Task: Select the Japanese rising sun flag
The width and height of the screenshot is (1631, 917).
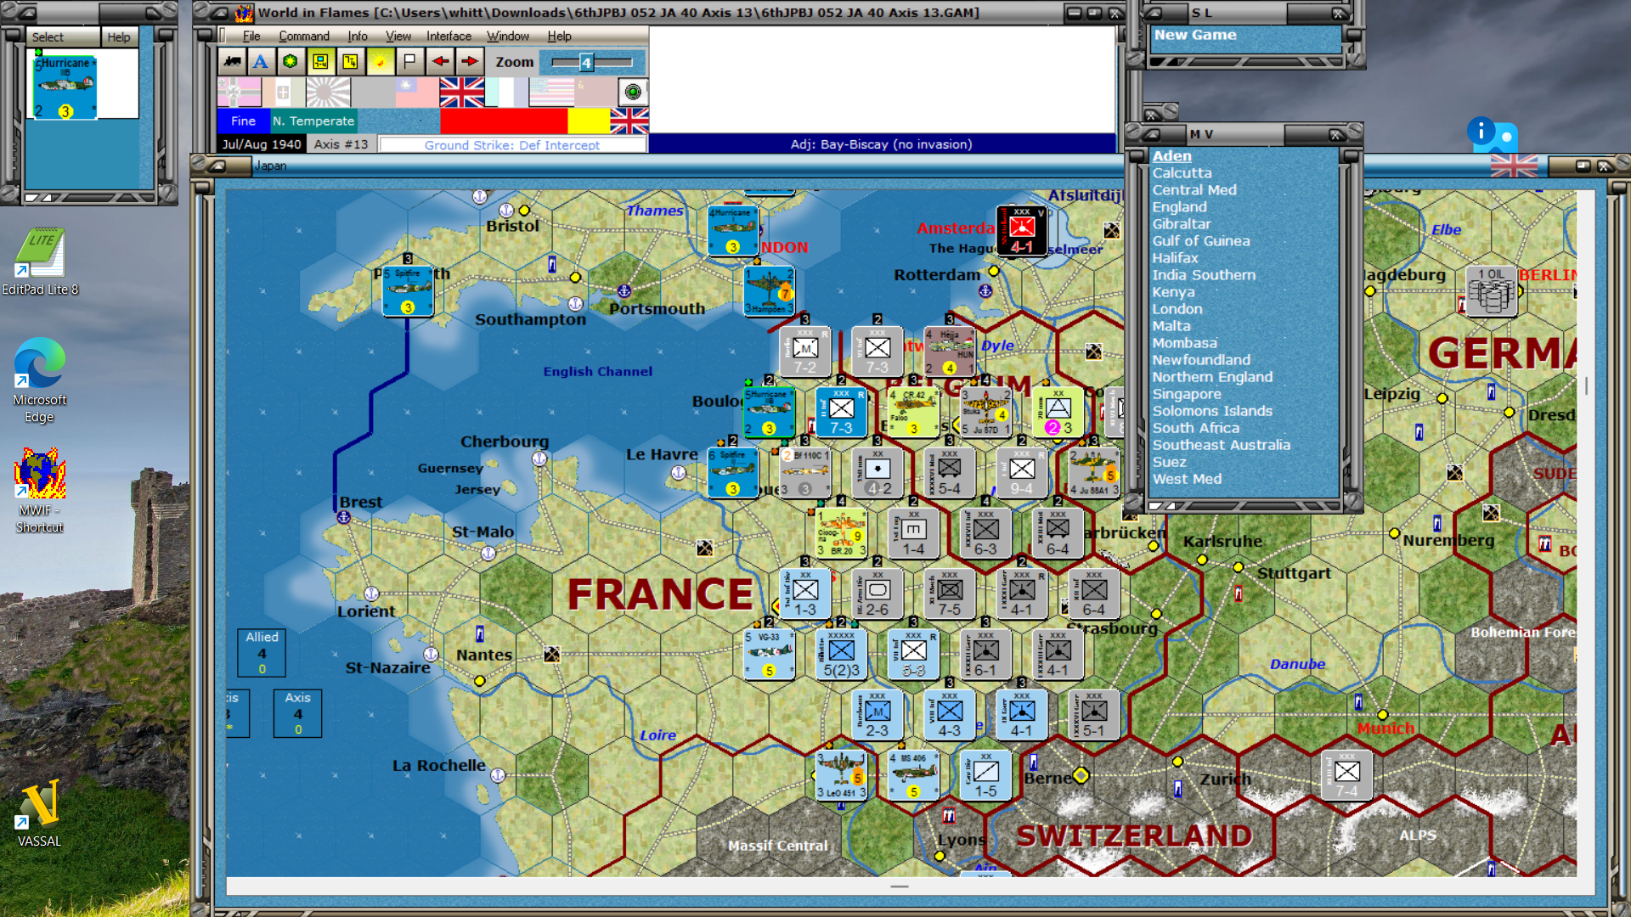Action: [x=328, y=92]
